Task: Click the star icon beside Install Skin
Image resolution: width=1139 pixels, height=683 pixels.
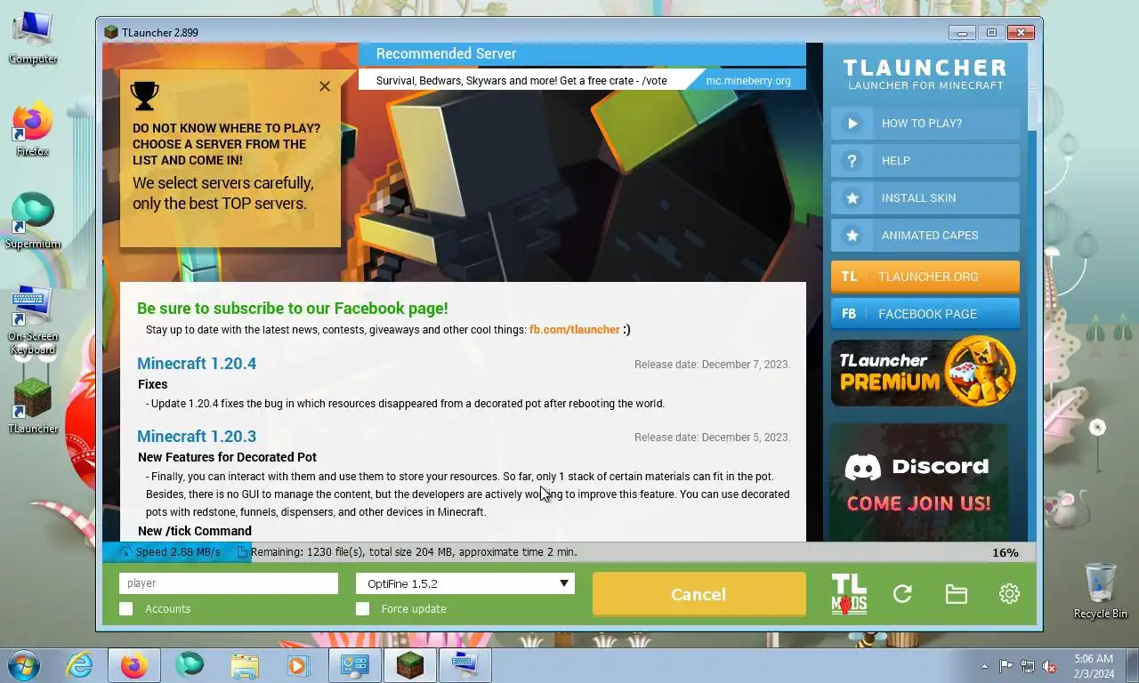Action: pos(852,198)
